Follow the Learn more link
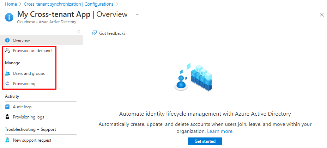Screen dimensions: 327x148 click(220, 131)
